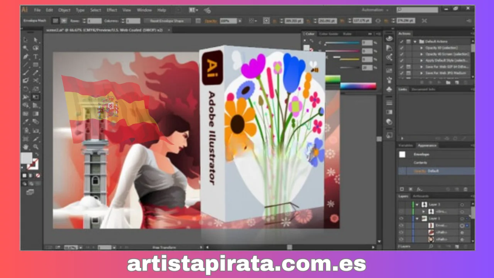494x278 pixels.
Task: Click the cyan C color slider
Action: [x=342, y=43]
